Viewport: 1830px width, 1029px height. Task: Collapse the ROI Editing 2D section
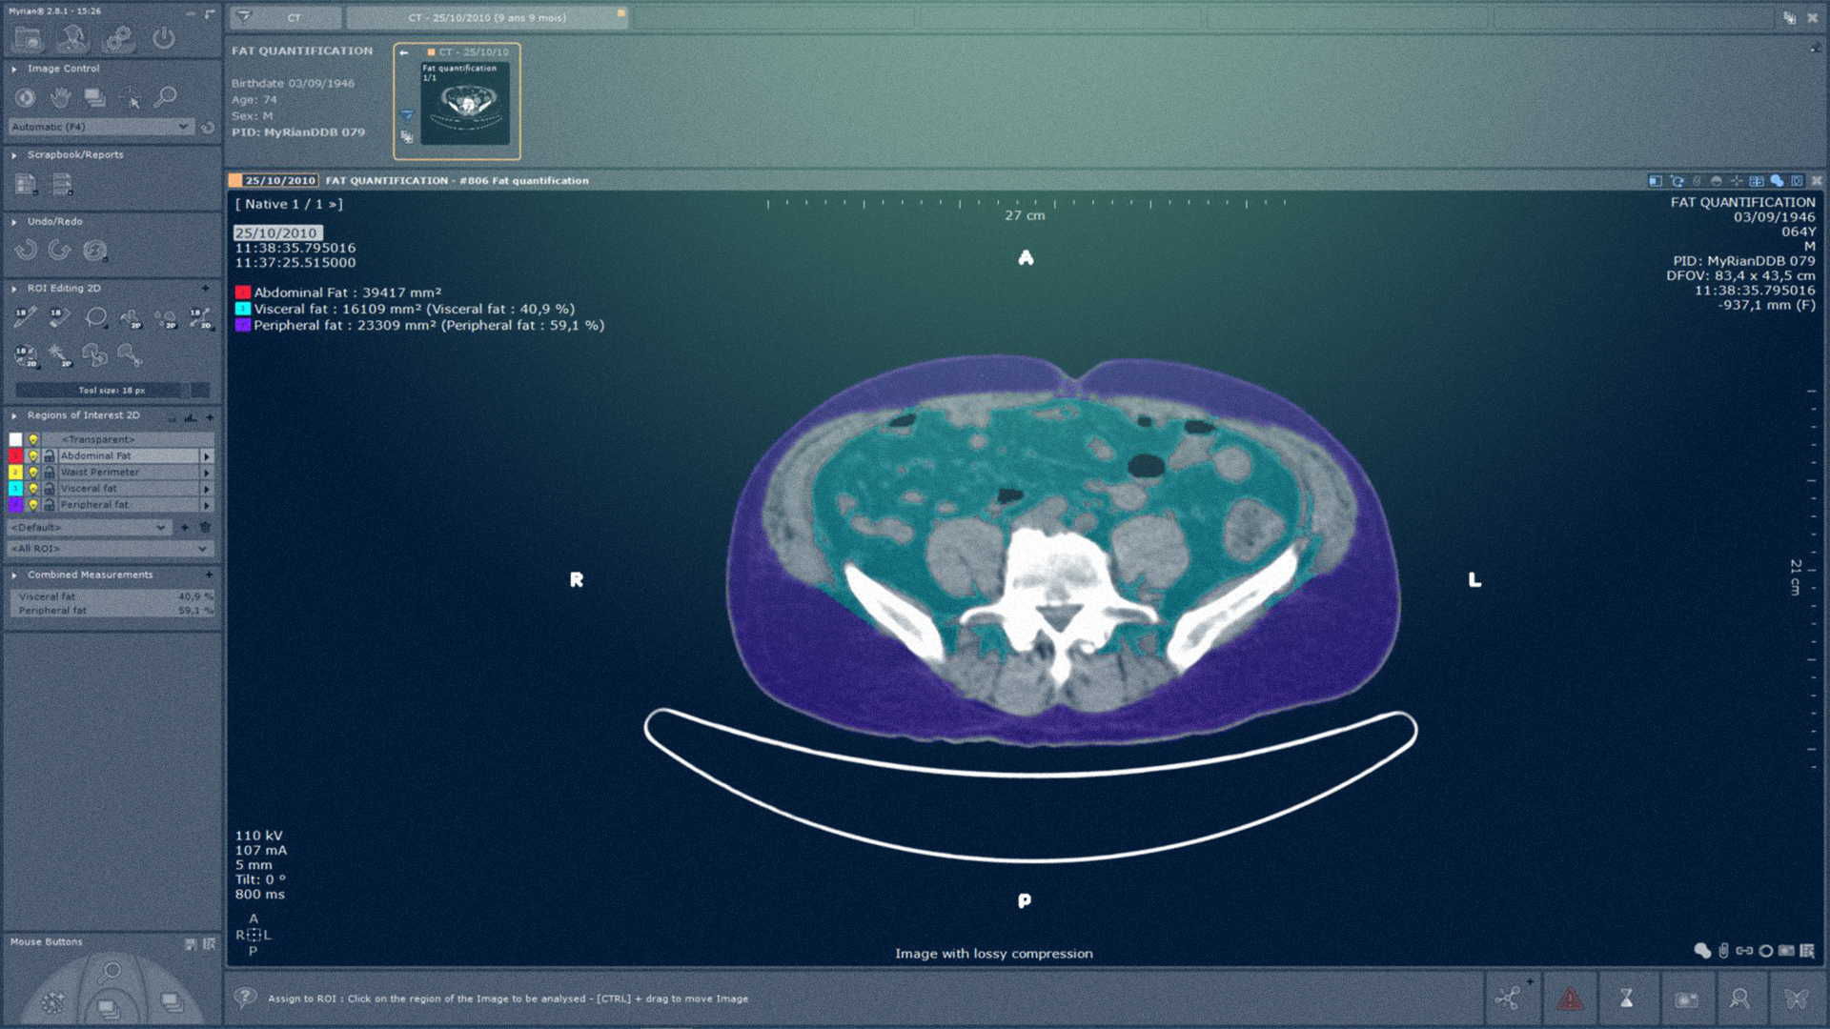coord(13,288)
